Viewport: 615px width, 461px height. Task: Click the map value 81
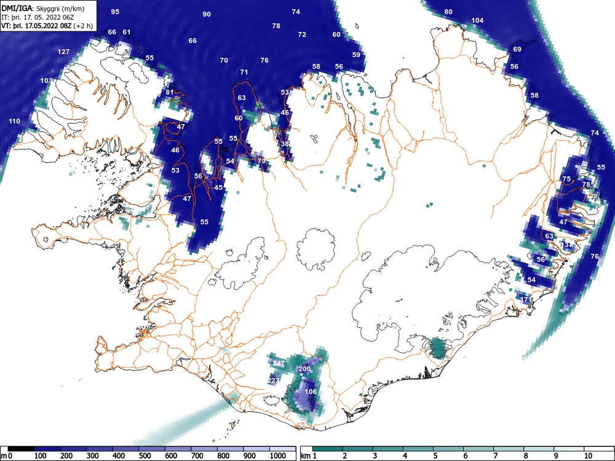[x=170, y=93]
